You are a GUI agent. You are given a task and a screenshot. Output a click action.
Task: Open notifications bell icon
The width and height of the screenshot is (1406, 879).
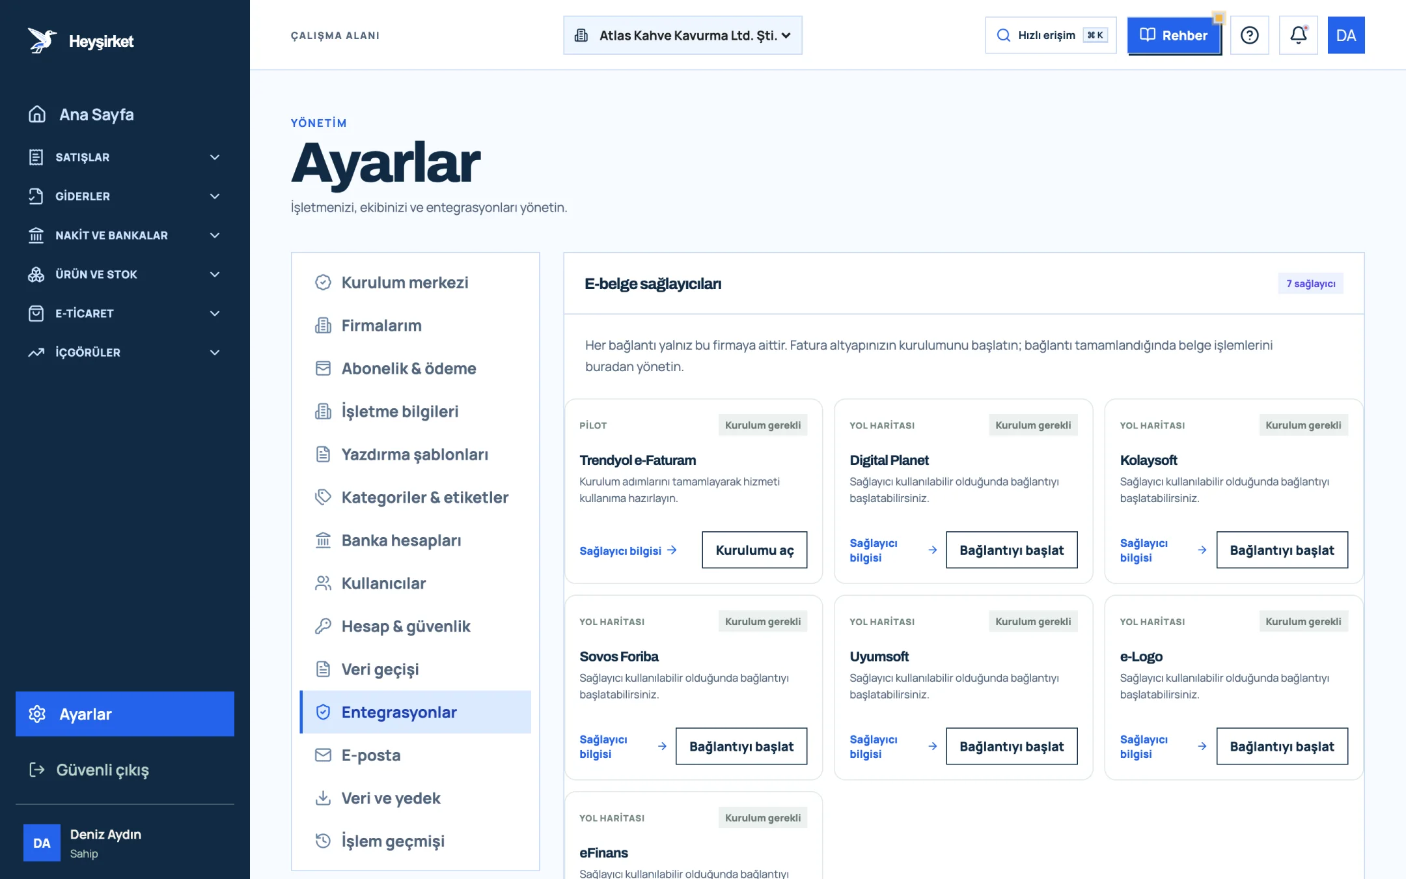coord(1298,35)
